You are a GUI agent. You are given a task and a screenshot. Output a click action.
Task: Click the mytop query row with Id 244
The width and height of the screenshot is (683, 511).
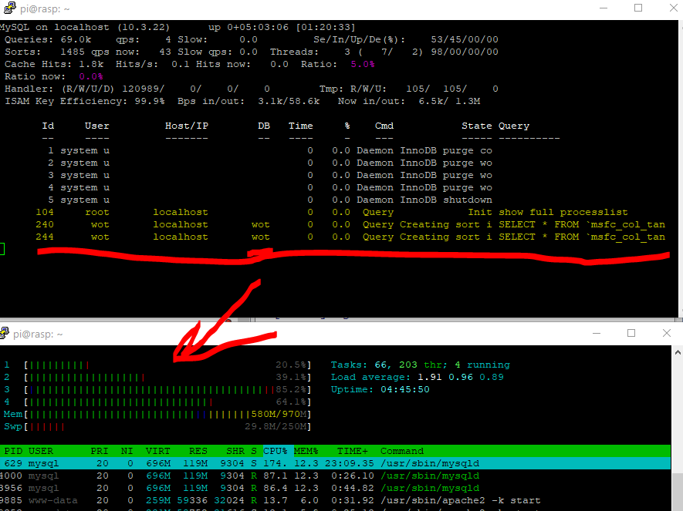[347, 237]
